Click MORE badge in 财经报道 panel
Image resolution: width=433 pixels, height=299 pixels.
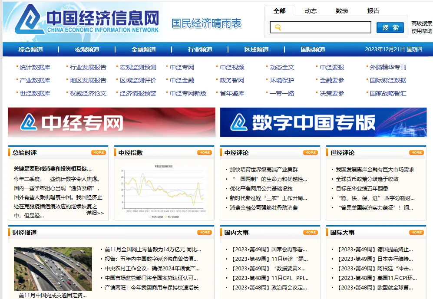point(205,233)
